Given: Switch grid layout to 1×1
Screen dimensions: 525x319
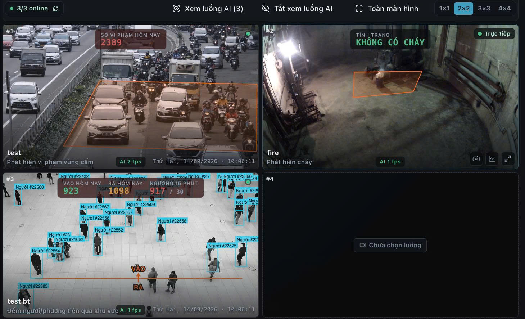Looking at the screenshot, I should pyautogui.click(x=444, y=8).
